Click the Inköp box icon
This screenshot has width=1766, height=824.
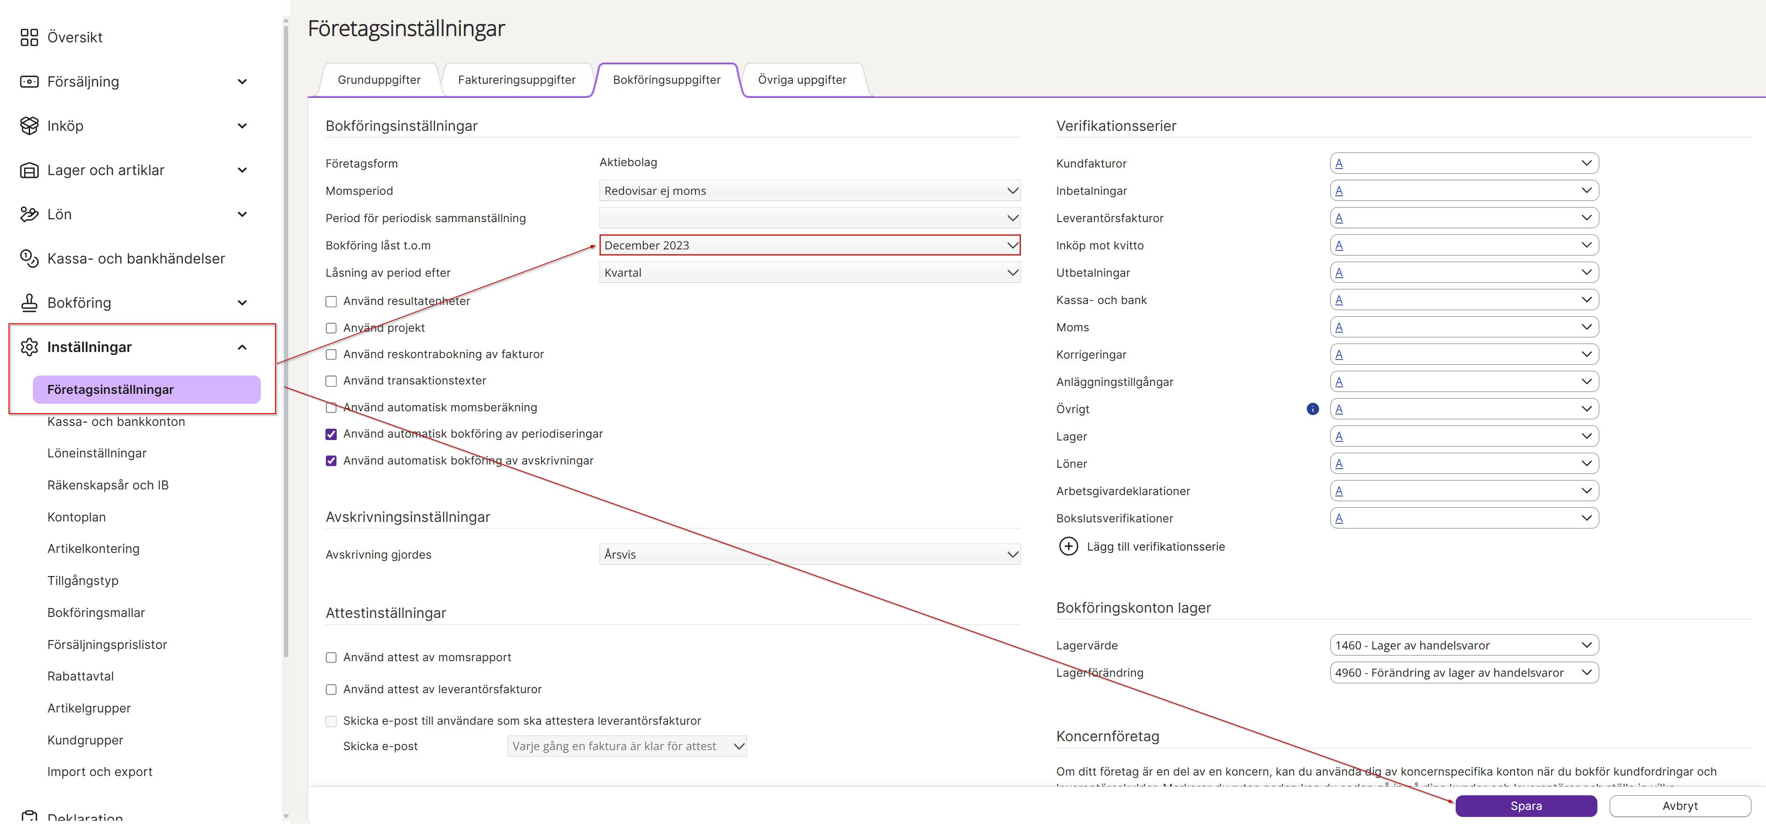click(29, 125)
